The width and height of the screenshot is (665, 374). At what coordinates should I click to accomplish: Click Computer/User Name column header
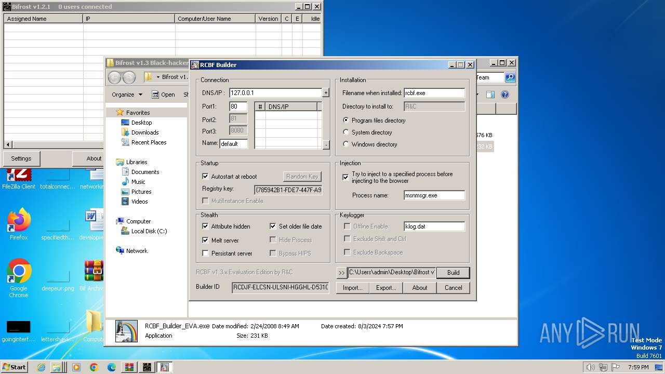coord(216,19)
